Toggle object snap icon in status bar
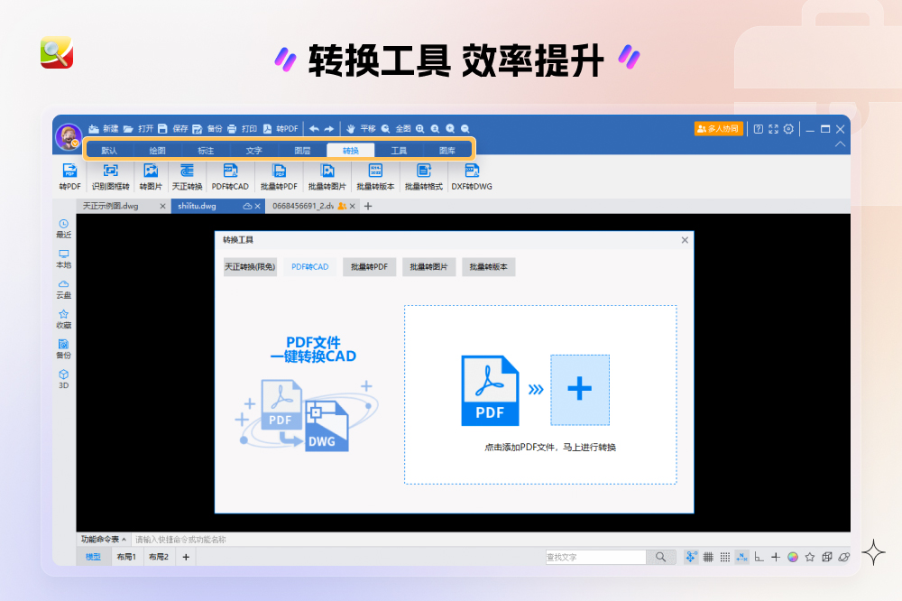902x601 pixels. (691, 557)
